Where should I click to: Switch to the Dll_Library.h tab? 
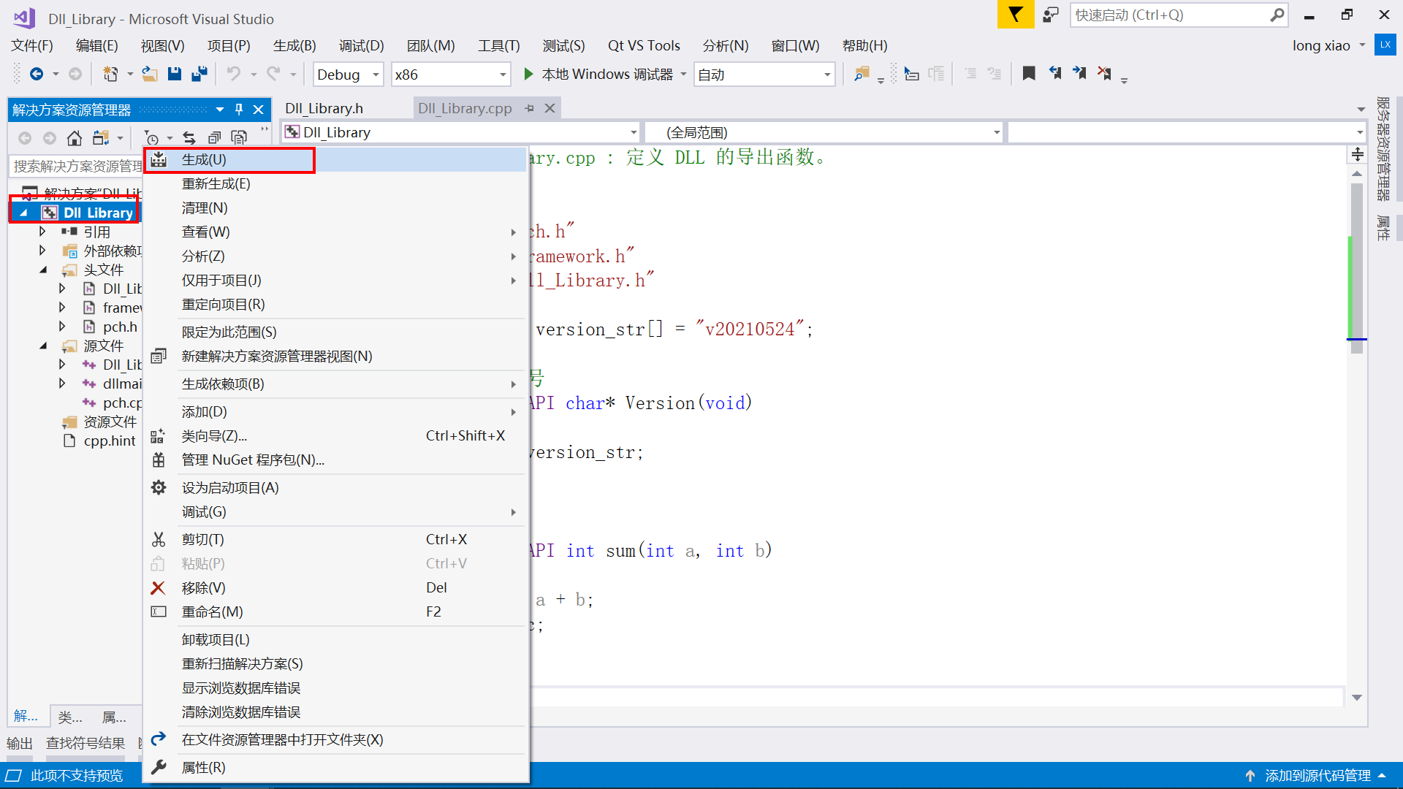pyautogui.click(x=324, y=108)
